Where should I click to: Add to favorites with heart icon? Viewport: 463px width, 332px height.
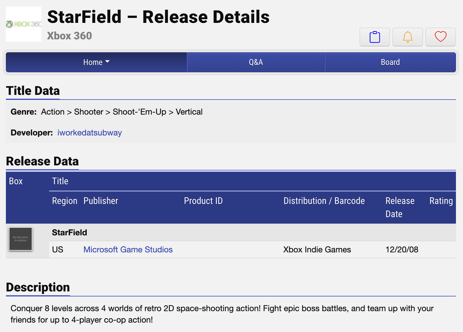[x=440, y=37]
